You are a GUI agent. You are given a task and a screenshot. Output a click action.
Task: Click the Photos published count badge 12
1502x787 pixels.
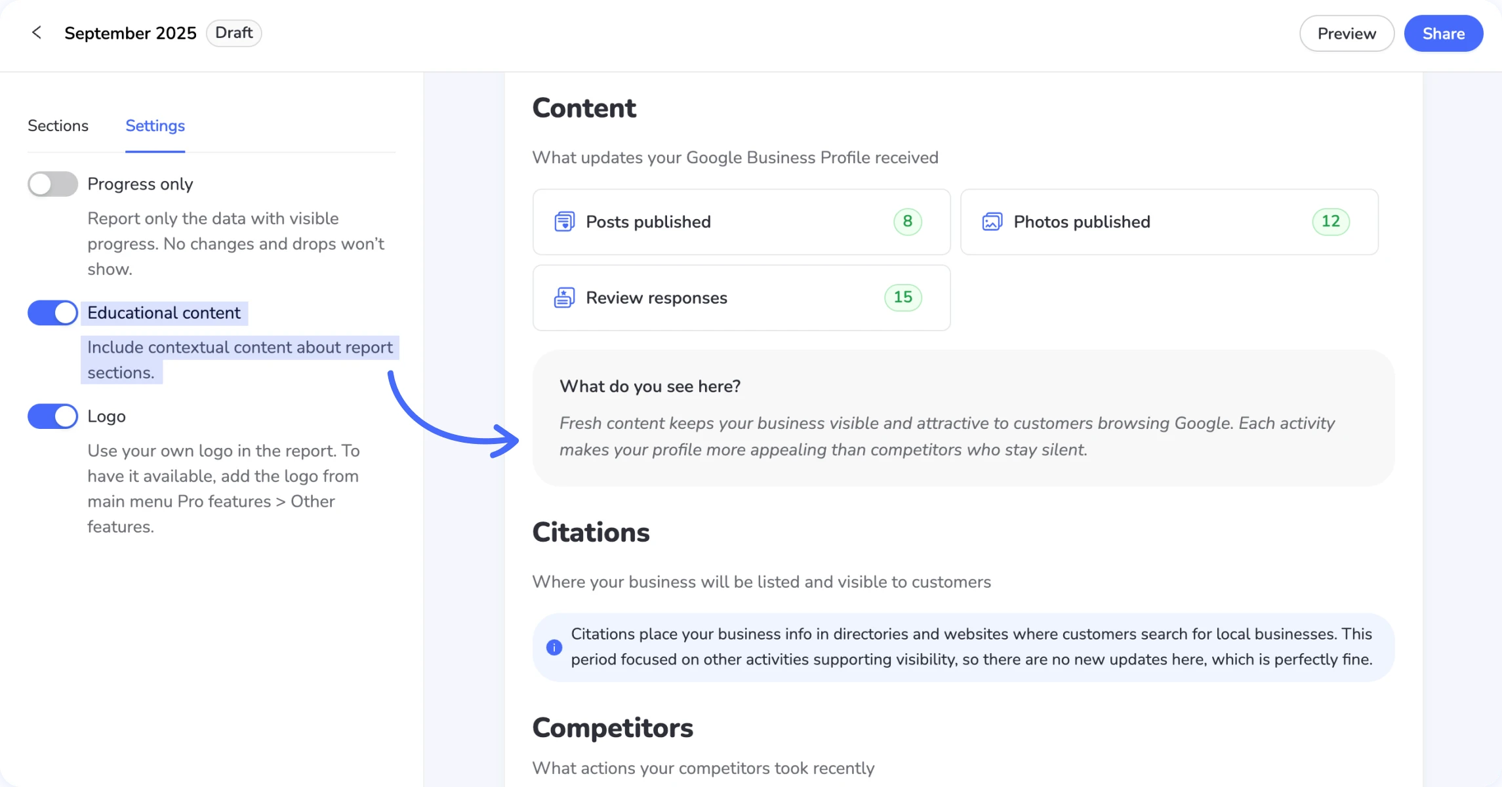click(1330, 222)
